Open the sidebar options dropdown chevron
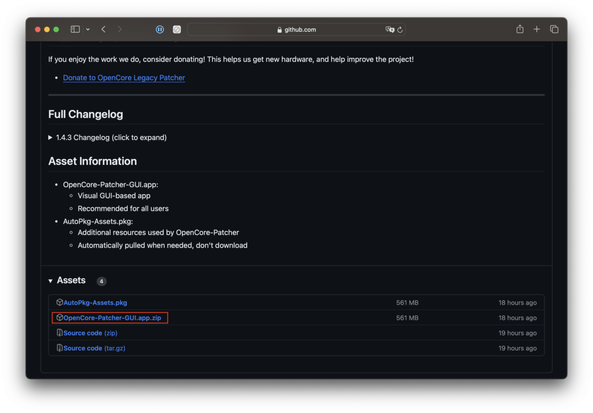Viewport: 593px width, 413px height. tap(88, 29)
